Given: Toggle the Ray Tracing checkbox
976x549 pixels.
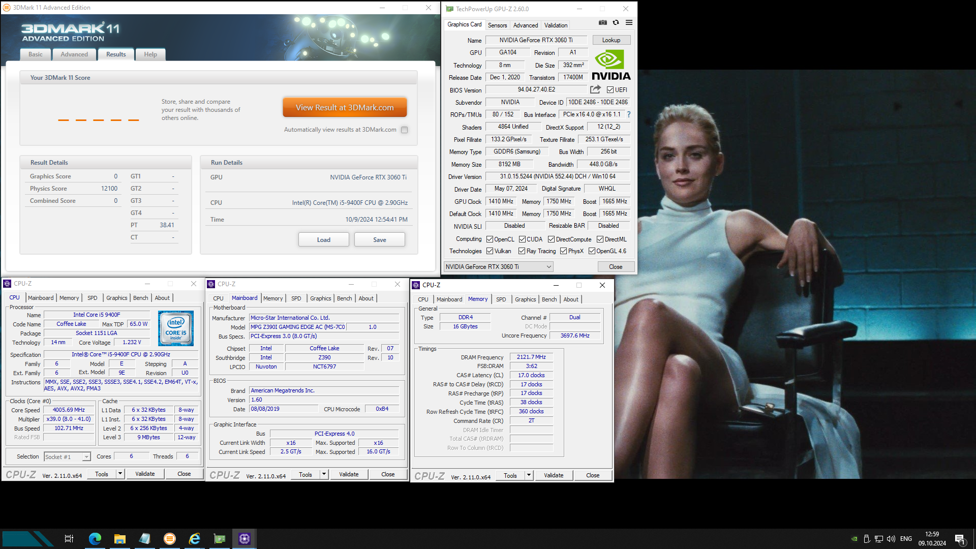Looking at the screenshot, I should coord(522,251).
